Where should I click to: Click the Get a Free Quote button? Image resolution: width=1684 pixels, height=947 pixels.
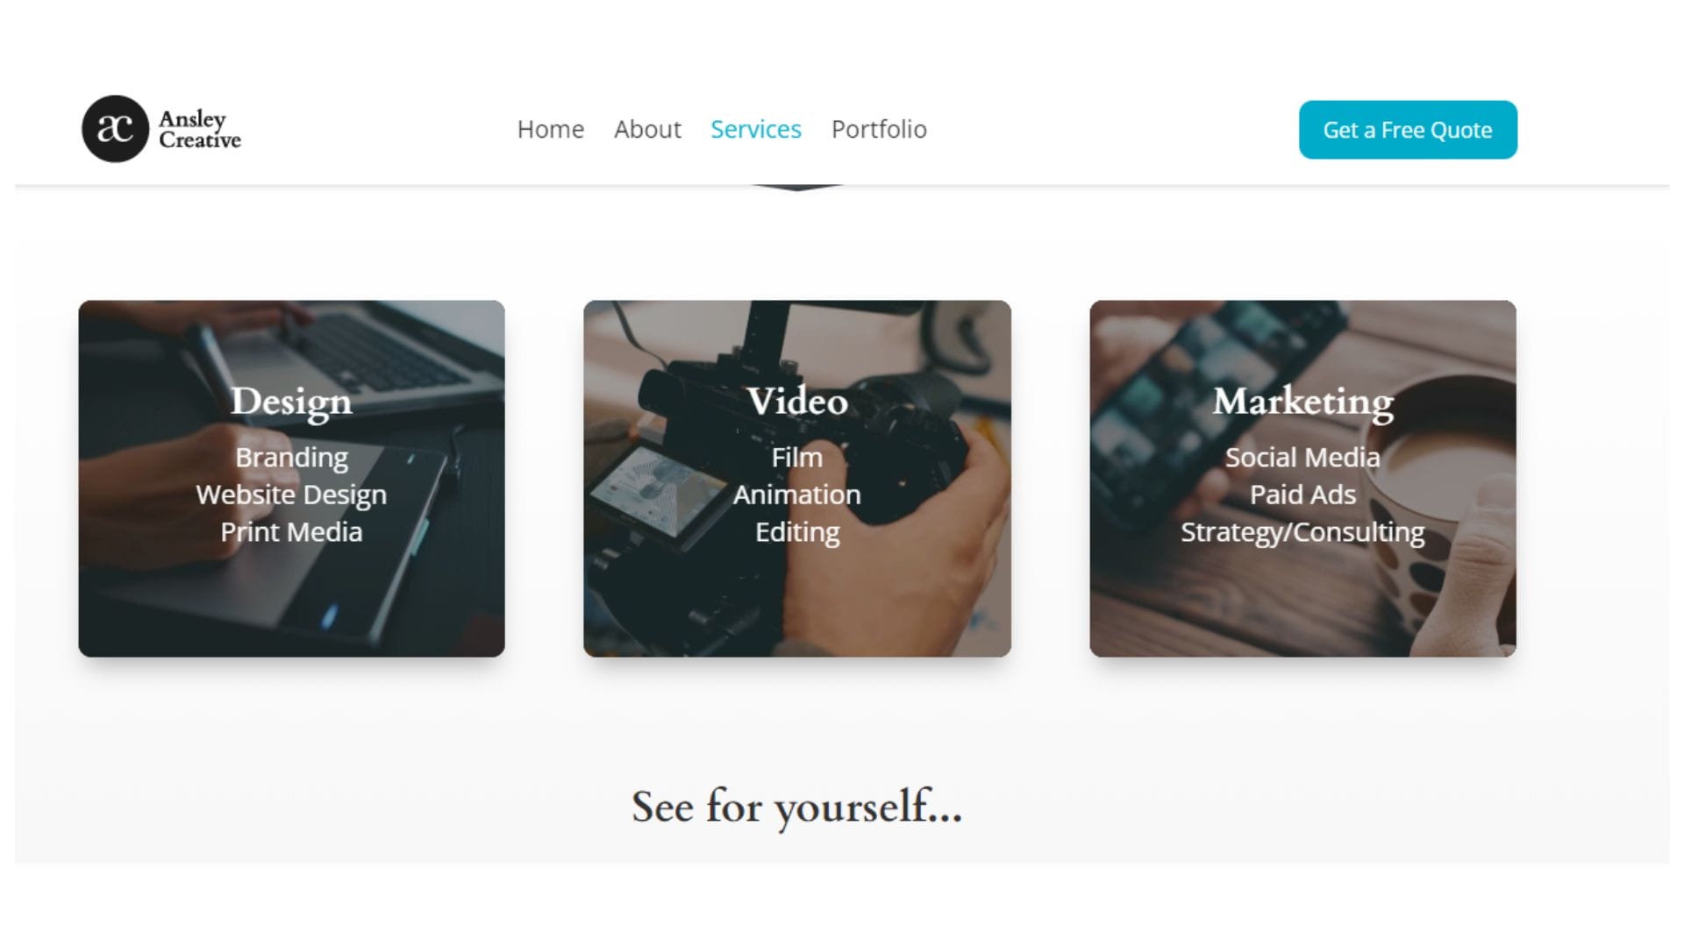coord(1408,130)
